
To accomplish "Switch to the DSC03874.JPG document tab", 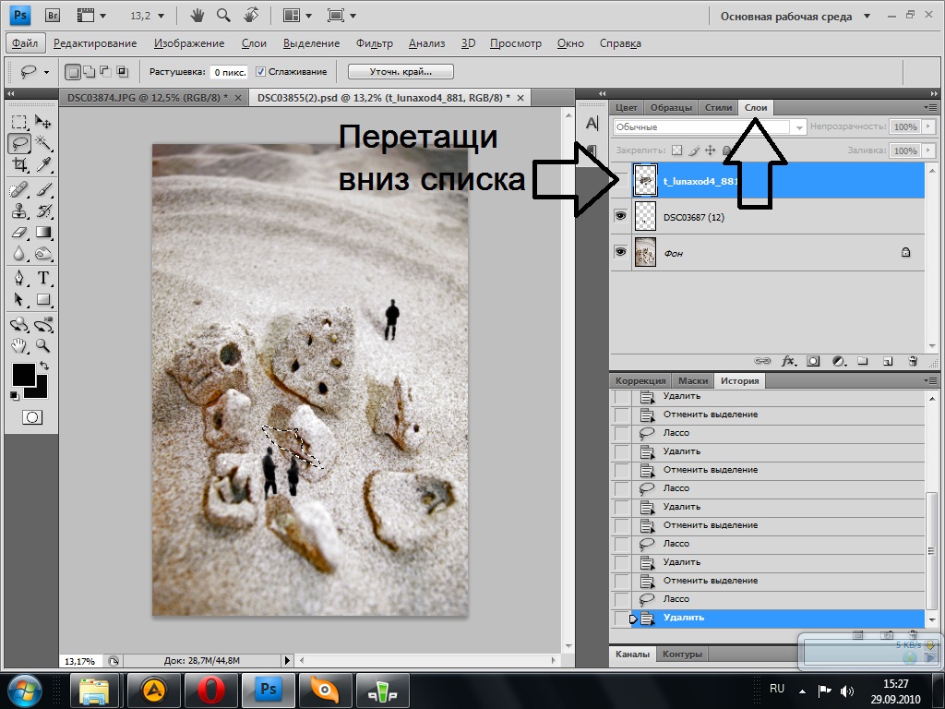I will [x=147, y=98].
